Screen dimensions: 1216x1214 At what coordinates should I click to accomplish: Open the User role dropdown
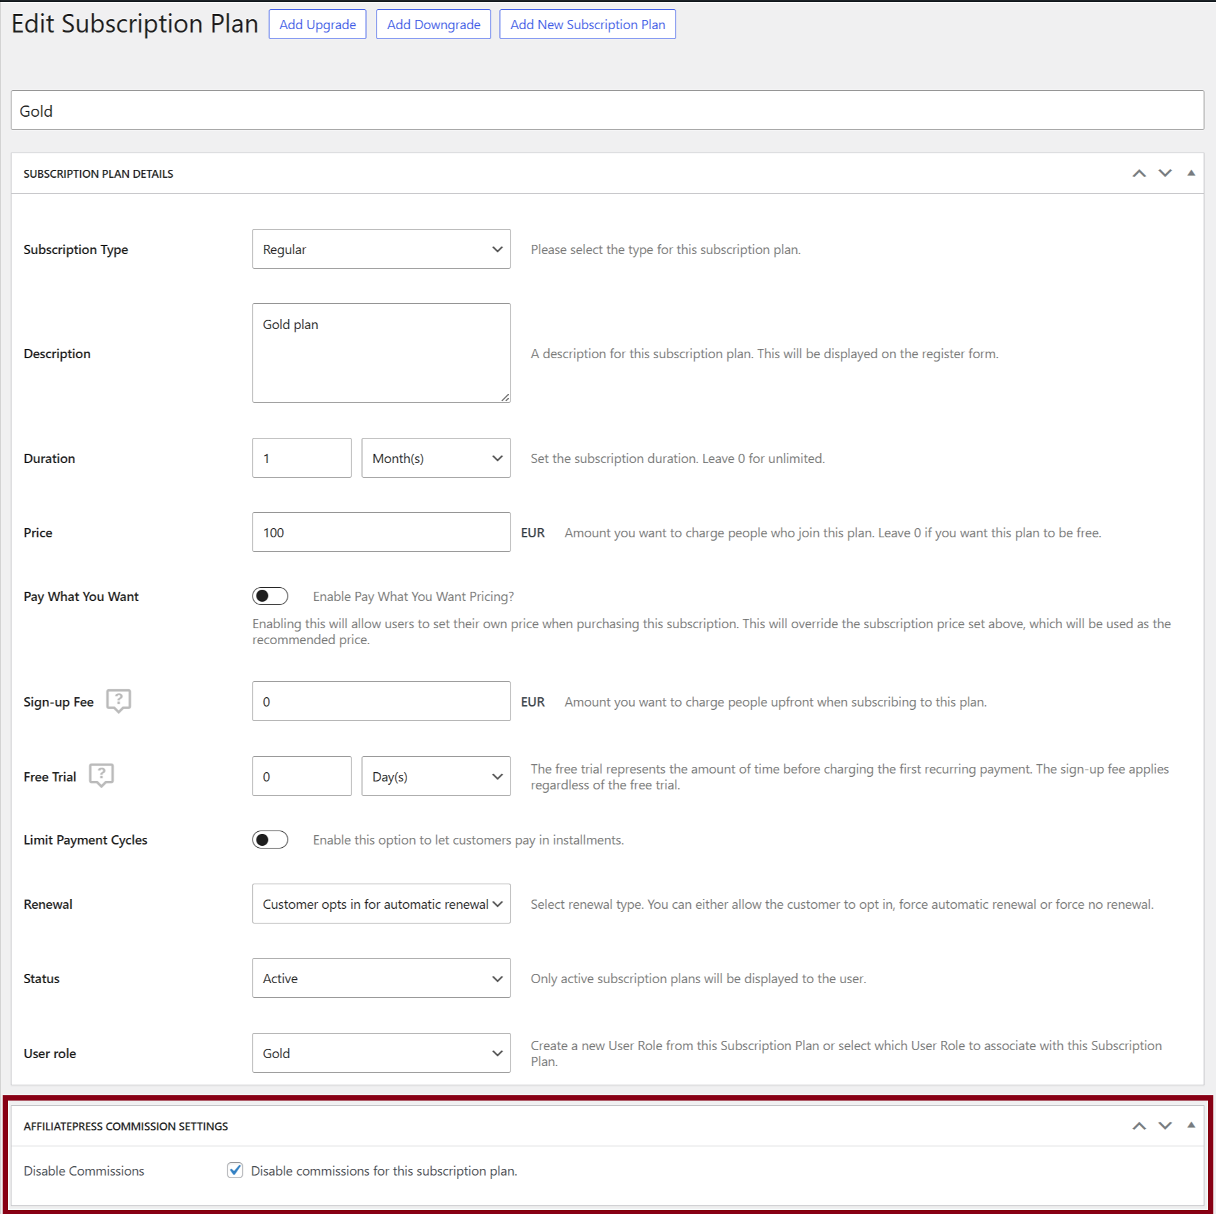coord(381,1053)
